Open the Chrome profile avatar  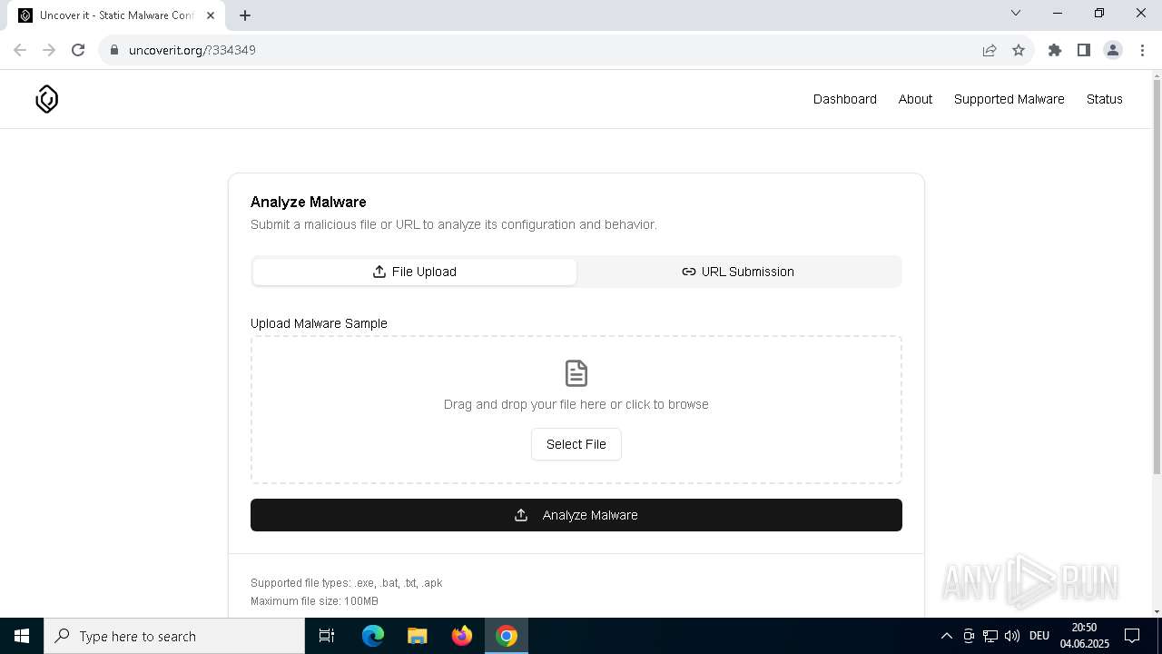(x=1113, y=50)
